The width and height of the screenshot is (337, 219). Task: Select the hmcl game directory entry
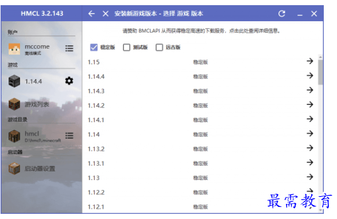(32, 134)
